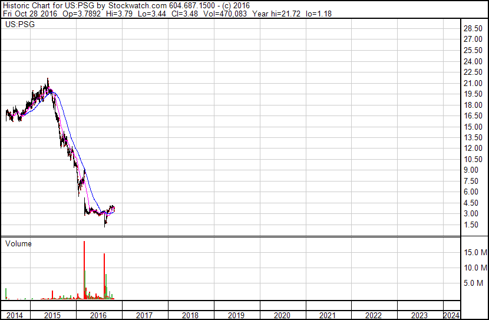Click the 3.00 price axis value
Image resolution: width=489 pixels, height=320 pixels.
click(471, 214)
